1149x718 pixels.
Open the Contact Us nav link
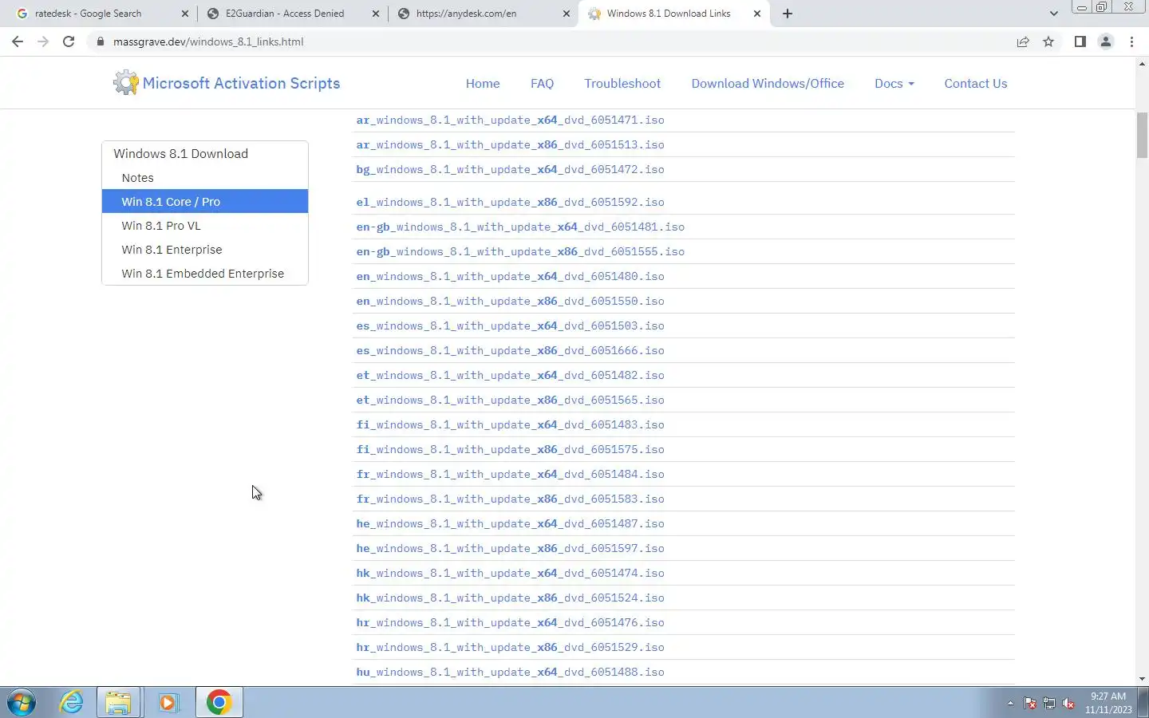click(x=975, y=83)
